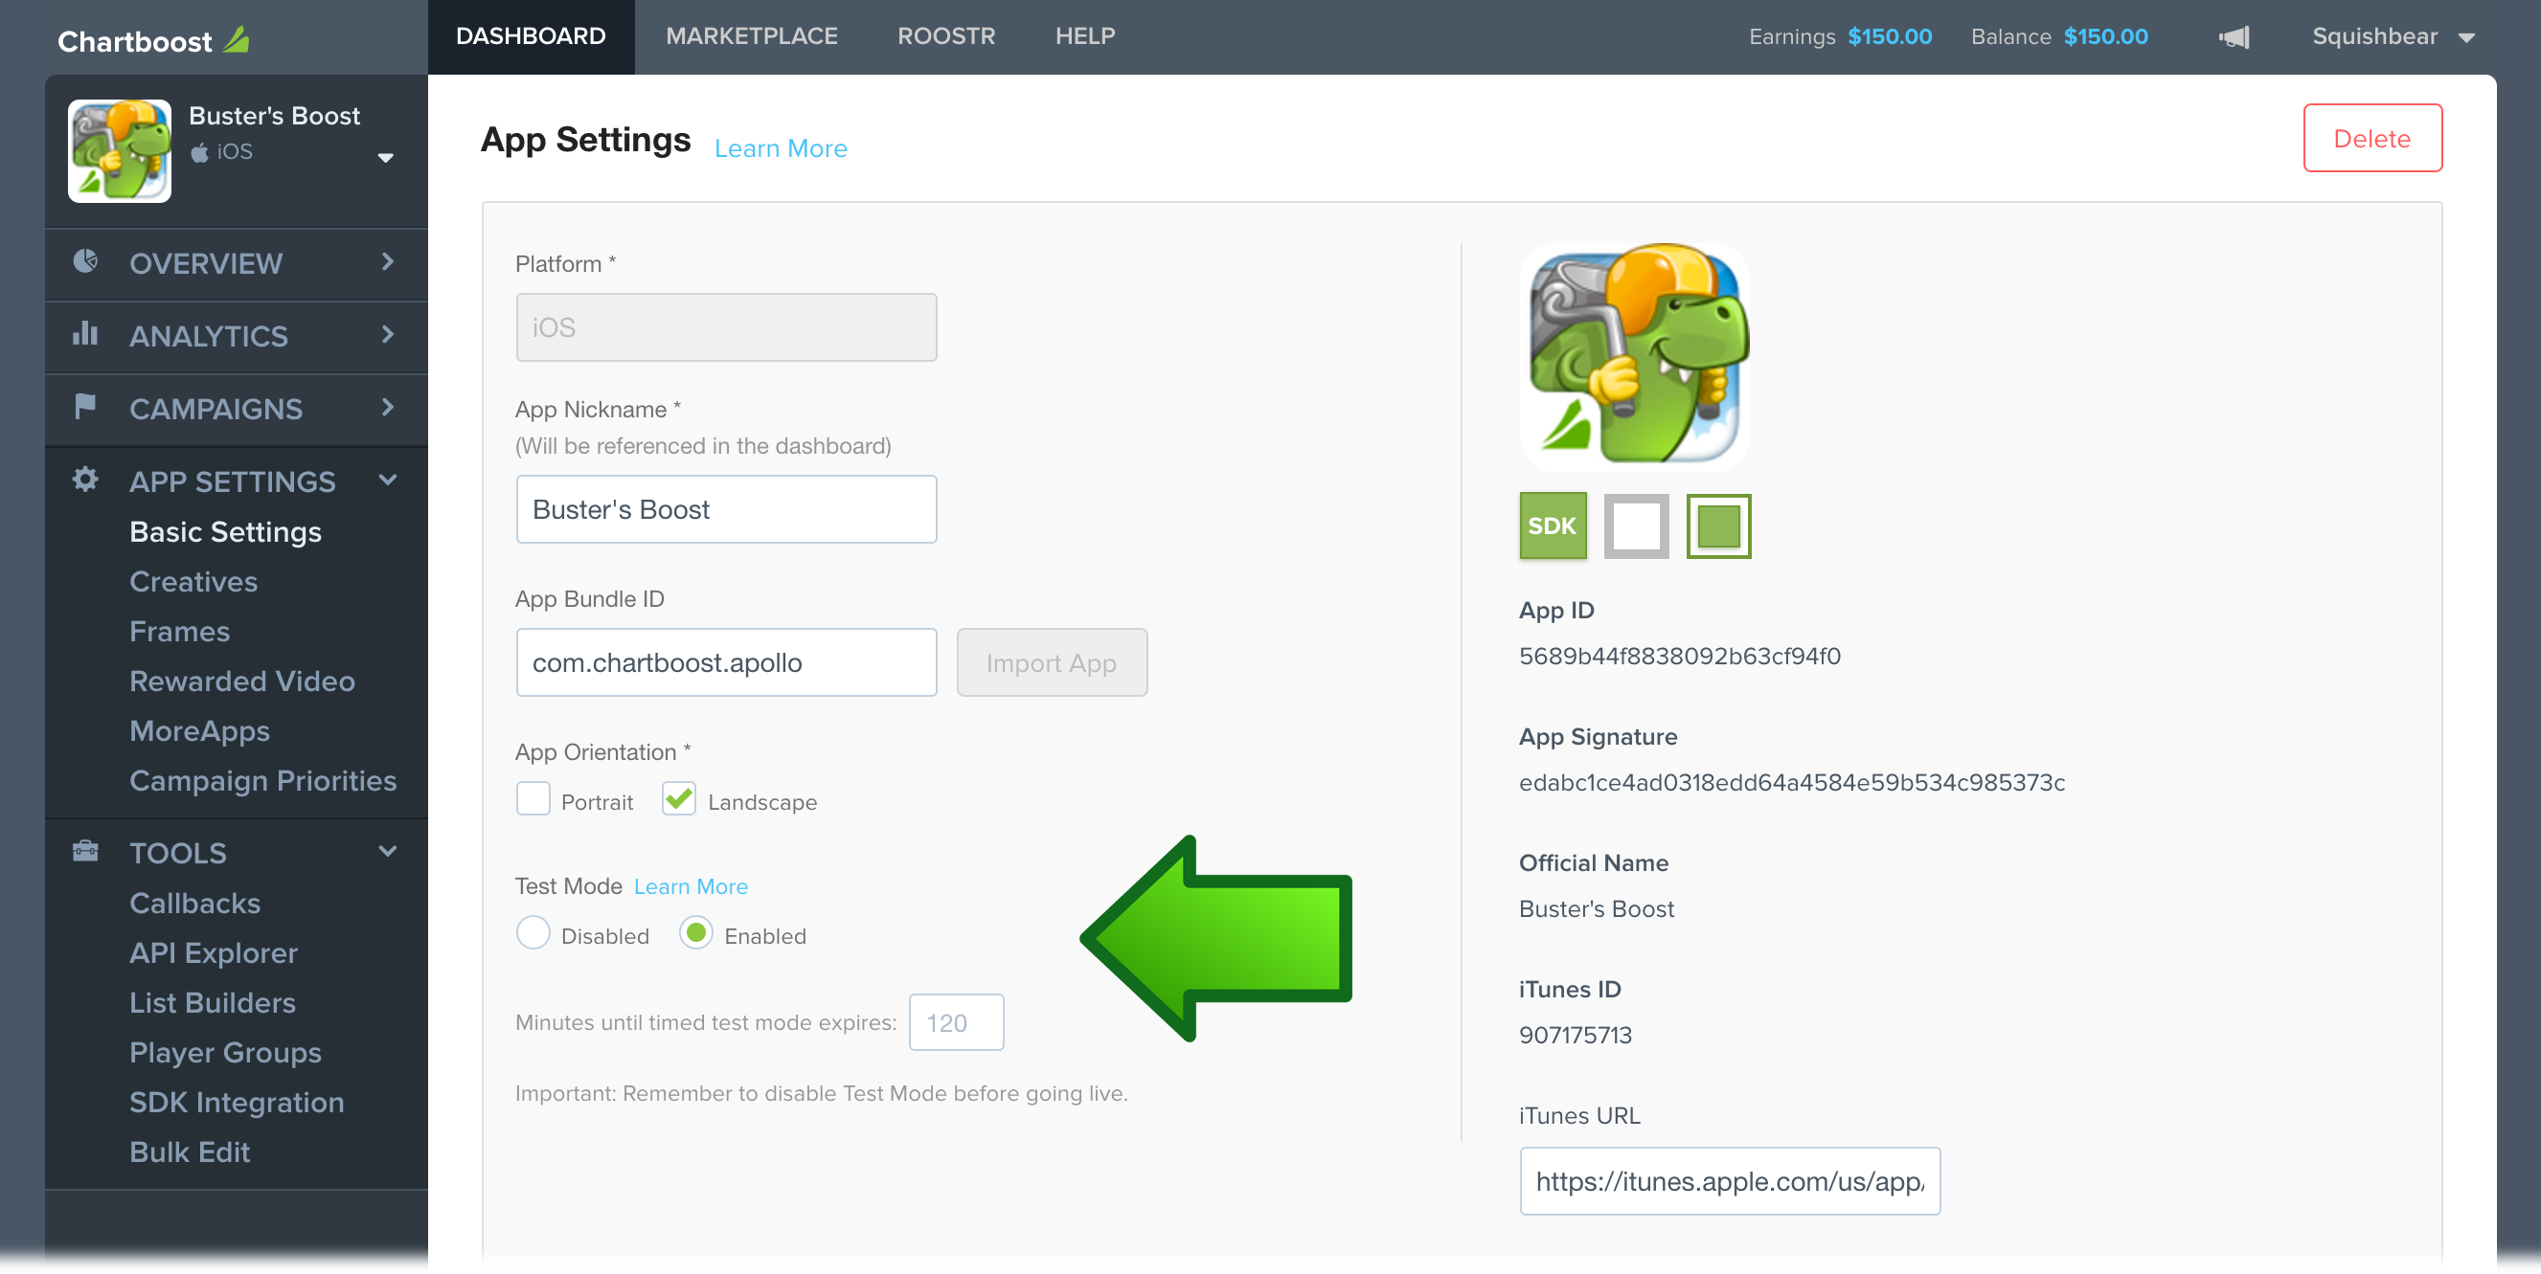Select the Disabled test mode radio
Viewport: 2541px width, 1274px height.
pos(533,933)
